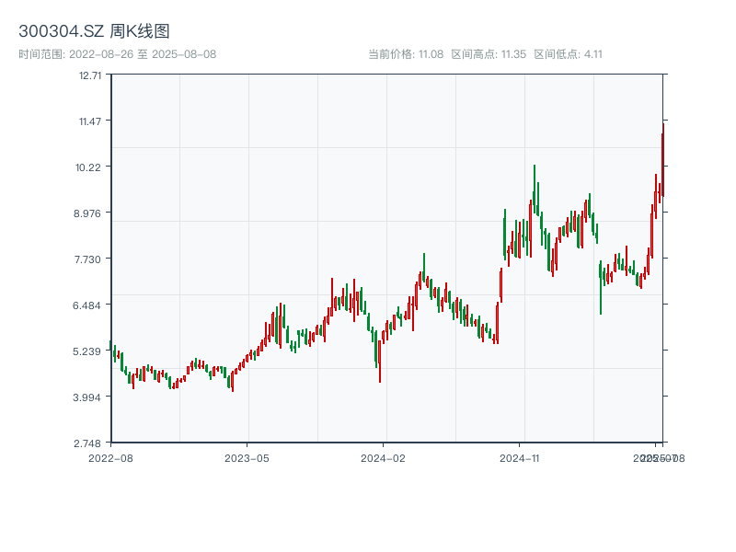Click the 区间低点 4.11 label
This screenshot has height=552, width=736.
568,54
